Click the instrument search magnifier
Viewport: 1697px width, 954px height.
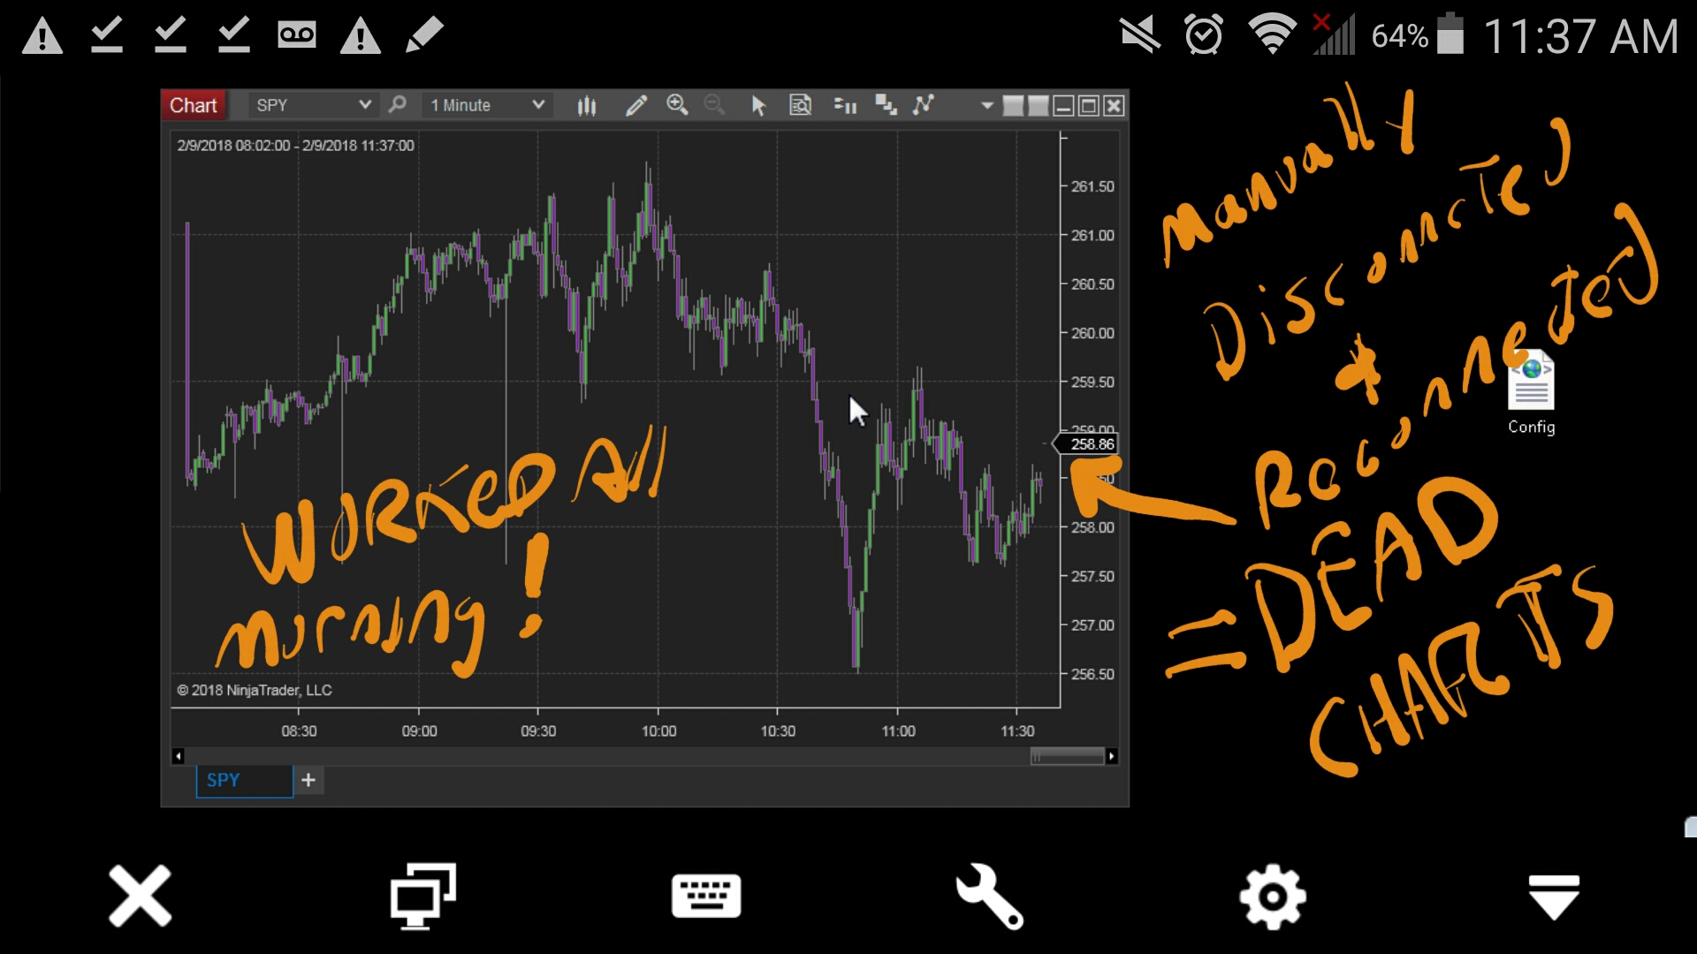click(x=398, y=105)
